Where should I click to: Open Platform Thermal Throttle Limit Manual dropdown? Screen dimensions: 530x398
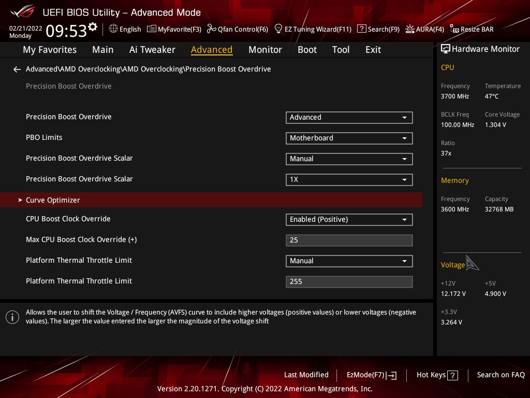tap(349, 261)
